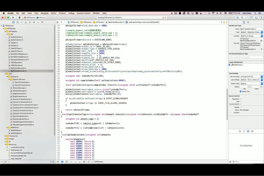The image size is (264, 176).
Task: Expand the Frameworks group
Action: pyautogui.click(x=5, y=136)
